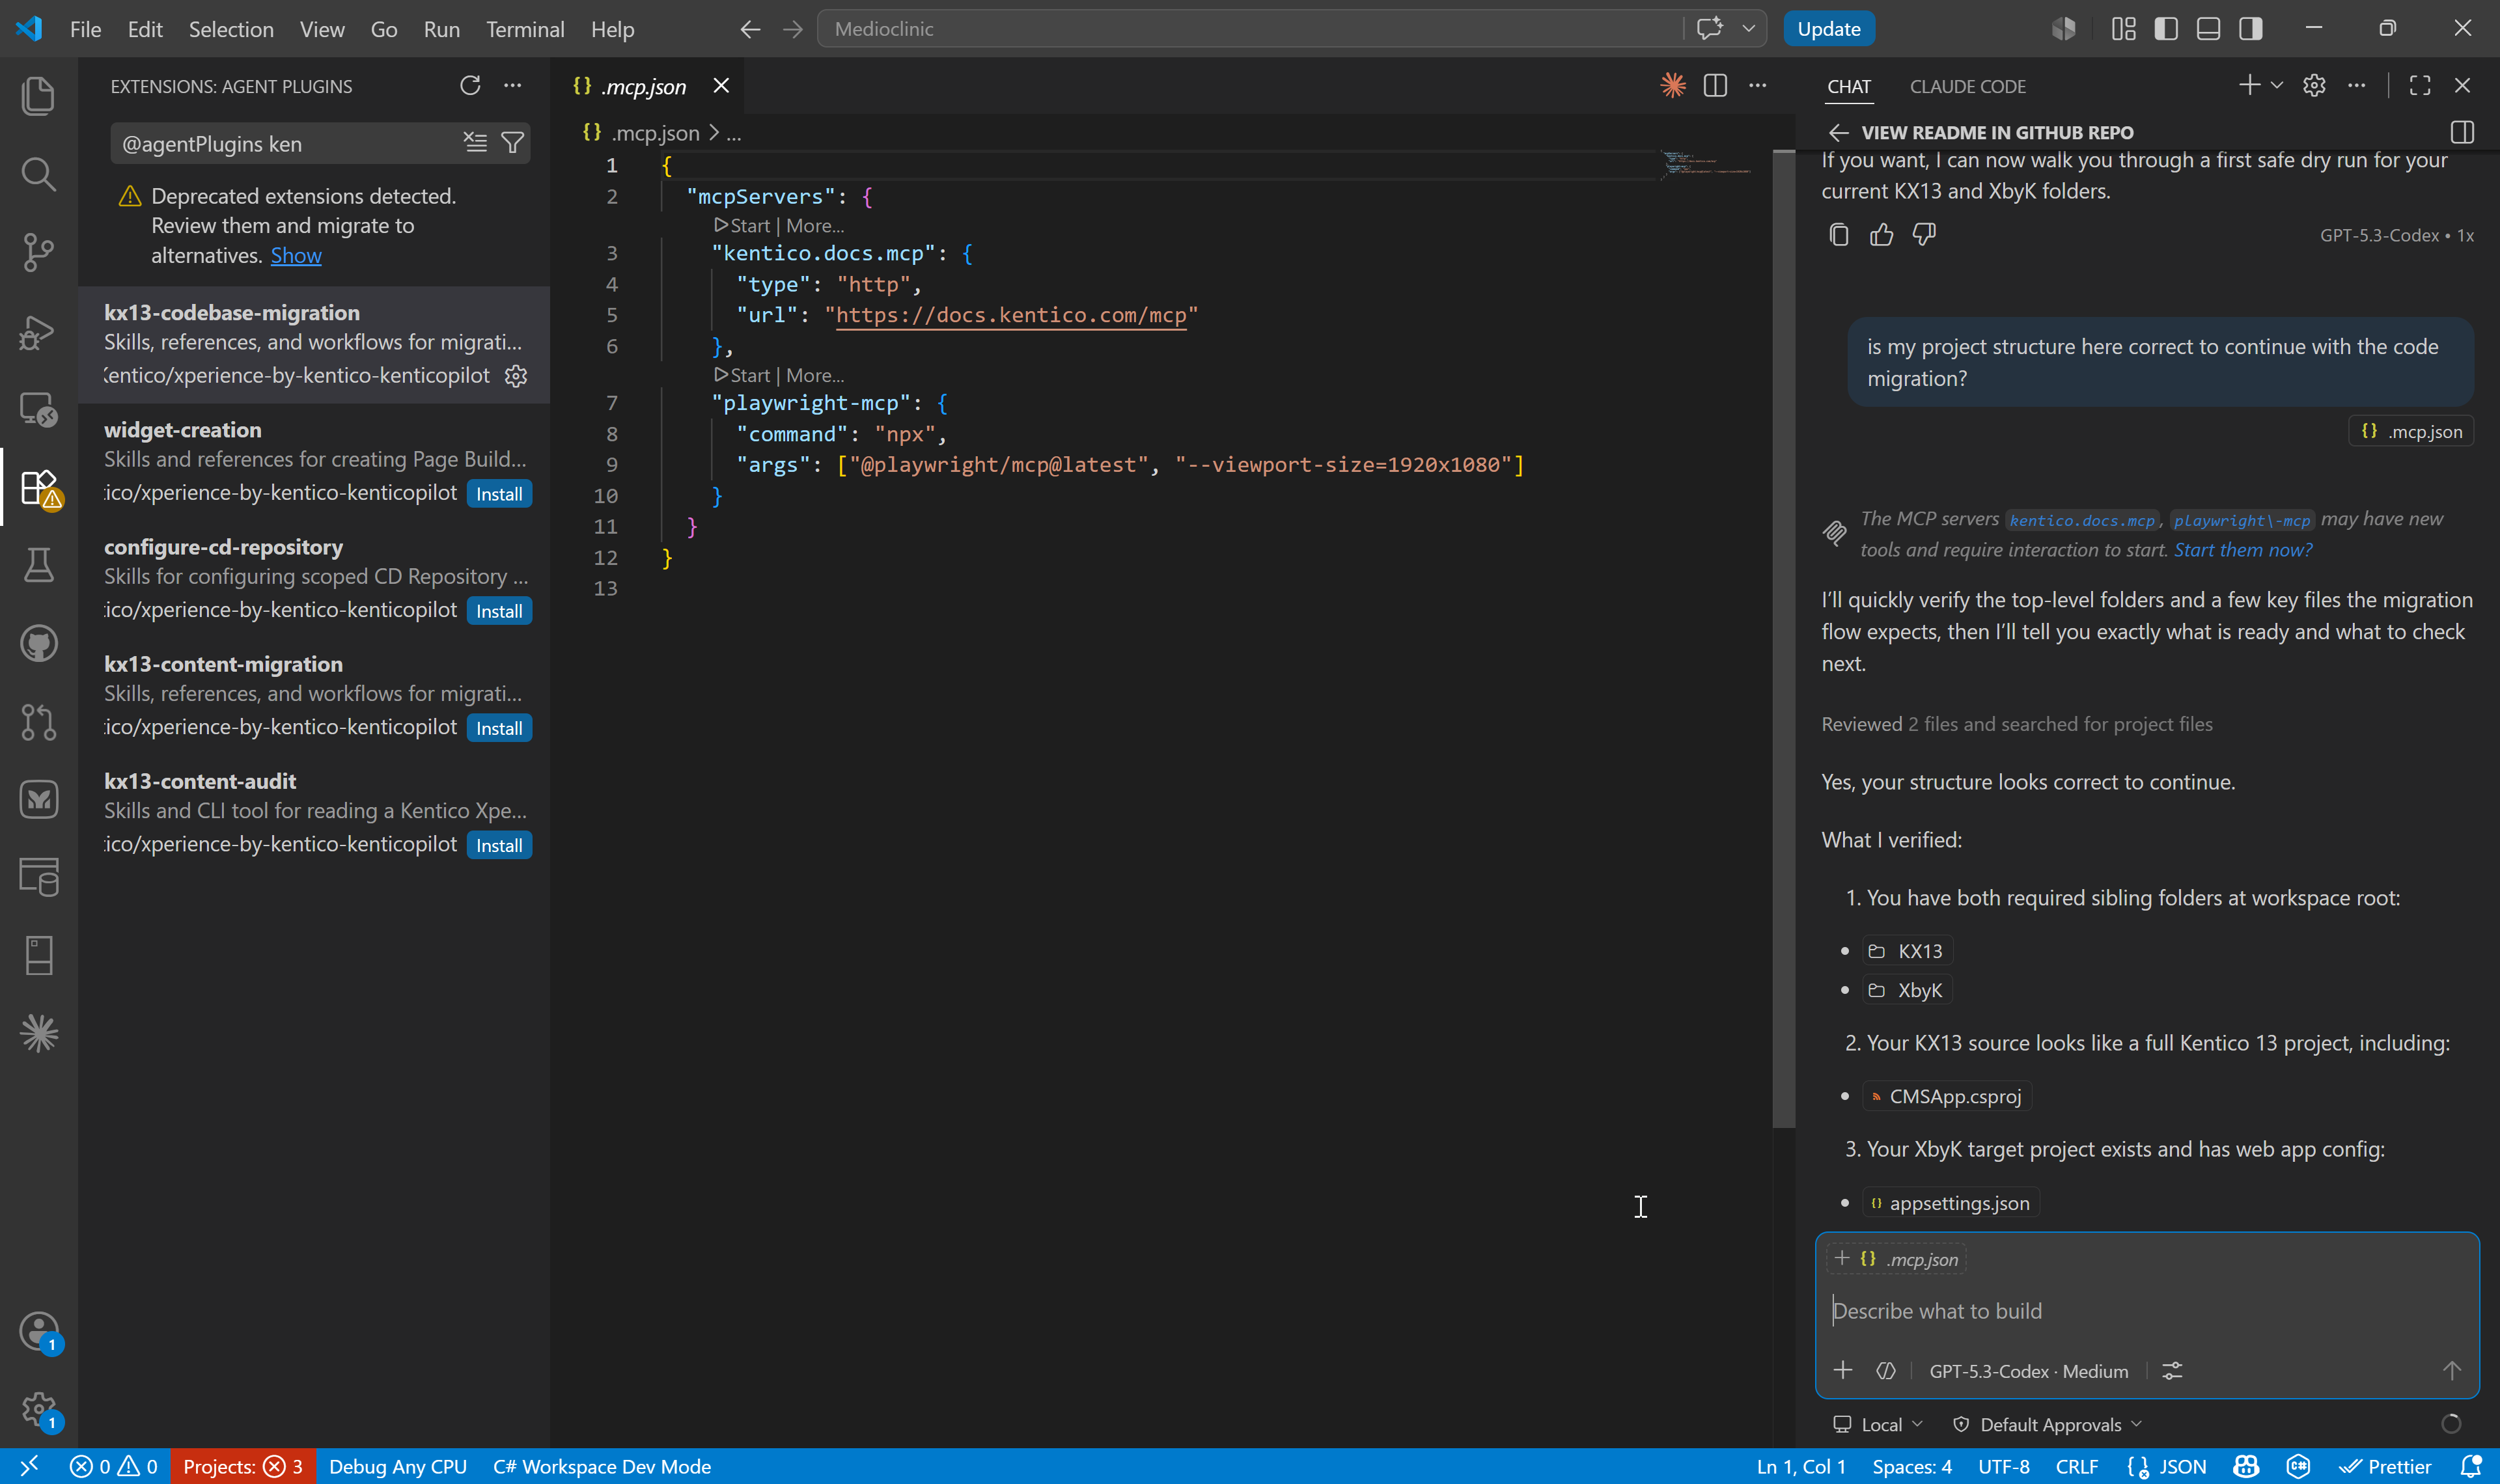Click the Claude Code icon in editor toolbar
Screen dimensions: 2500x1484
(x=1673, y=86)
